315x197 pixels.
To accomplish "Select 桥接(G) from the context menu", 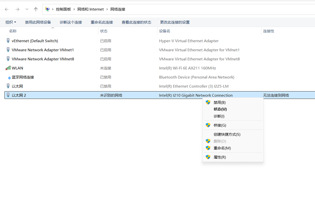I will click(220, 125).
